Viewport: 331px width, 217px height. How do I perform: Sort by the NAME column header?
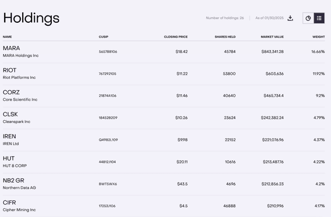(x=7, y=37)
